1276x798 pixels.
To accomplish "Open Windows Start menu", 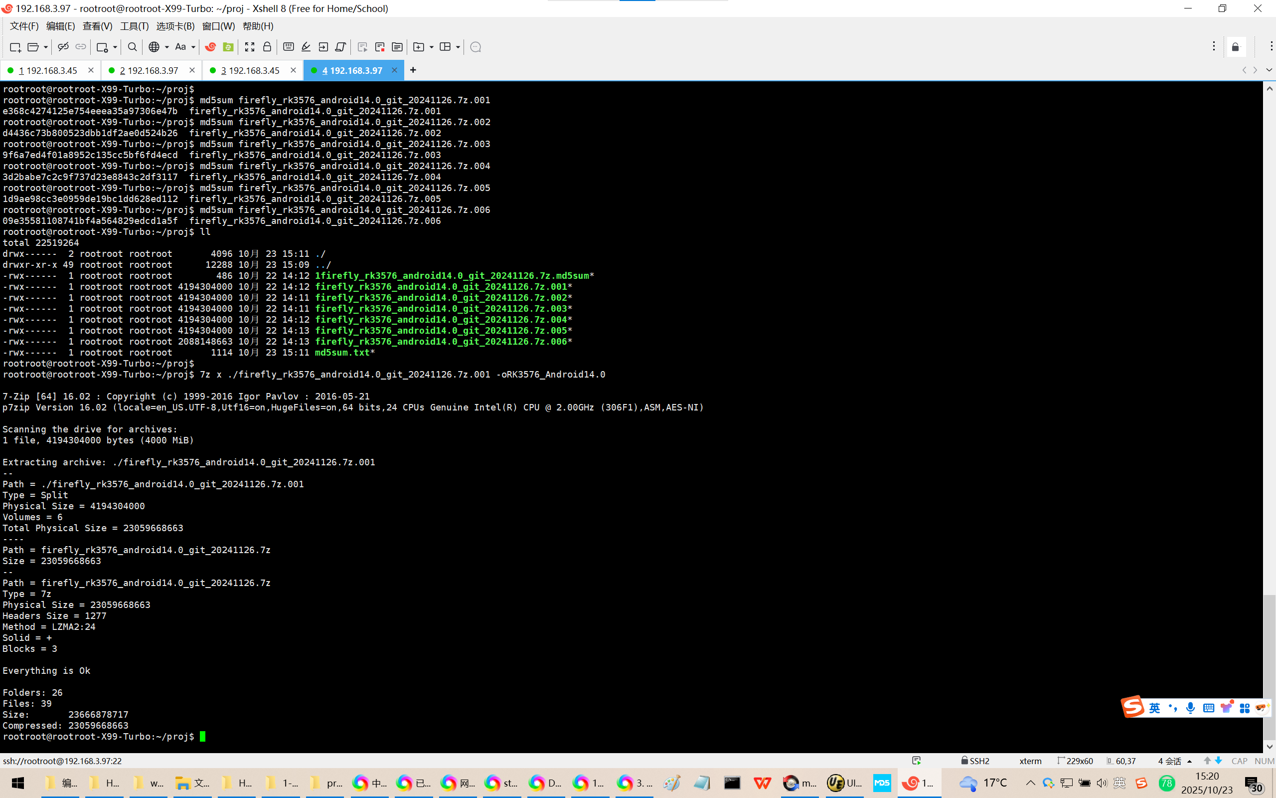I will click(17, 783).
